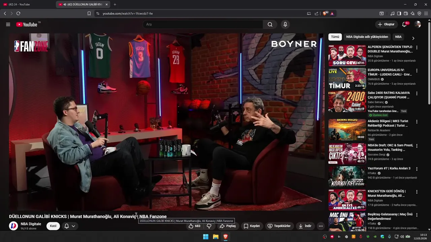Image resolution: width=431 pixels, height=242 pixels.
Task: Open File Explorer from the taskbar
Action: pos(215,237)
